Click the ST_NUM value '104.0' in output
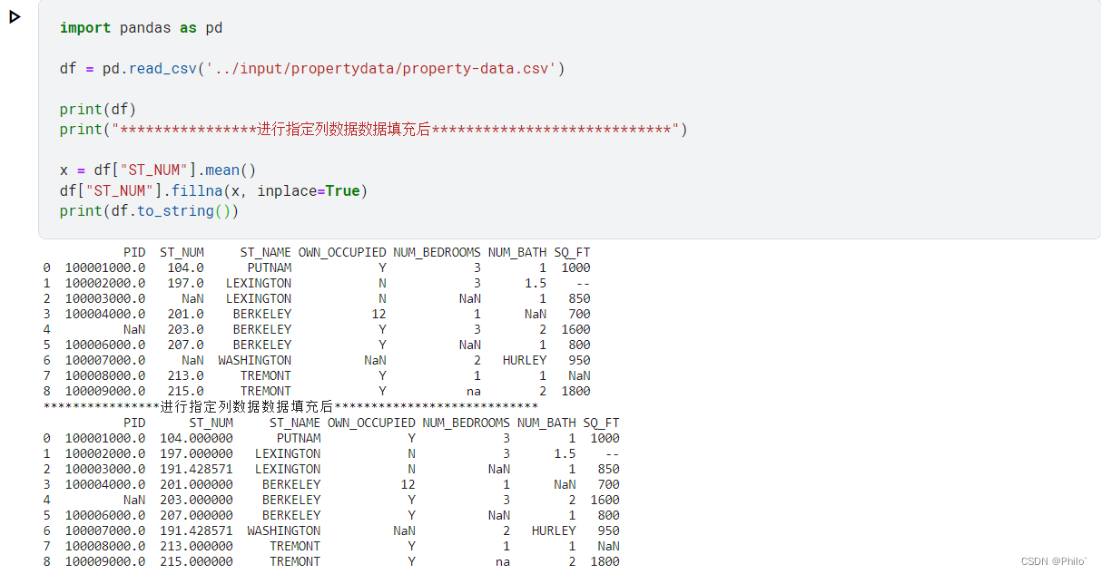 point(186,268)
